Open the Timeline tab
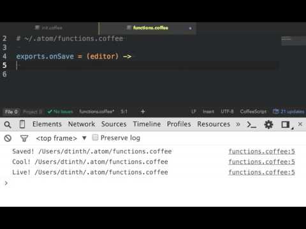The image size is (306, 229). tap(147, 124)
